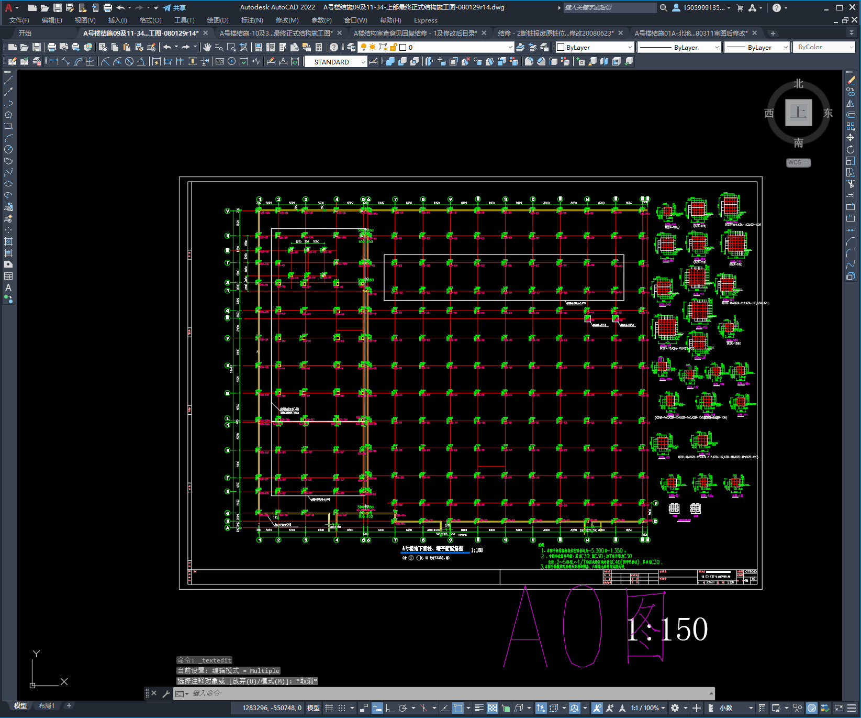Open the ByLayer color control dropdown
The image size is (861, 718).
pyautogui.click(x=595, y=47)
